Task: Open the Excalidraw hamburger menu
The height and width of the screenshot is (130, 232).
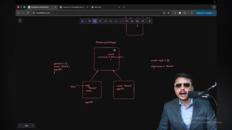Action: (20, 20)
